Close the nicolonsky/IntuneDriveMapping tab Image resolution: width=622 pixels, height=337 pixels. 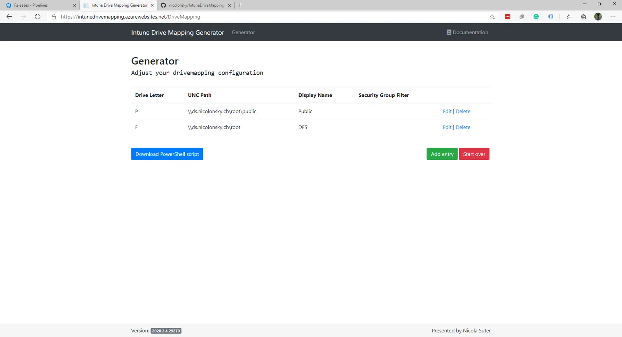(229, 5)
